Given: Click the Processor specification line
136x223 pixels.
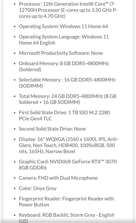Looking at the screenshot, I should click(68, 10).
